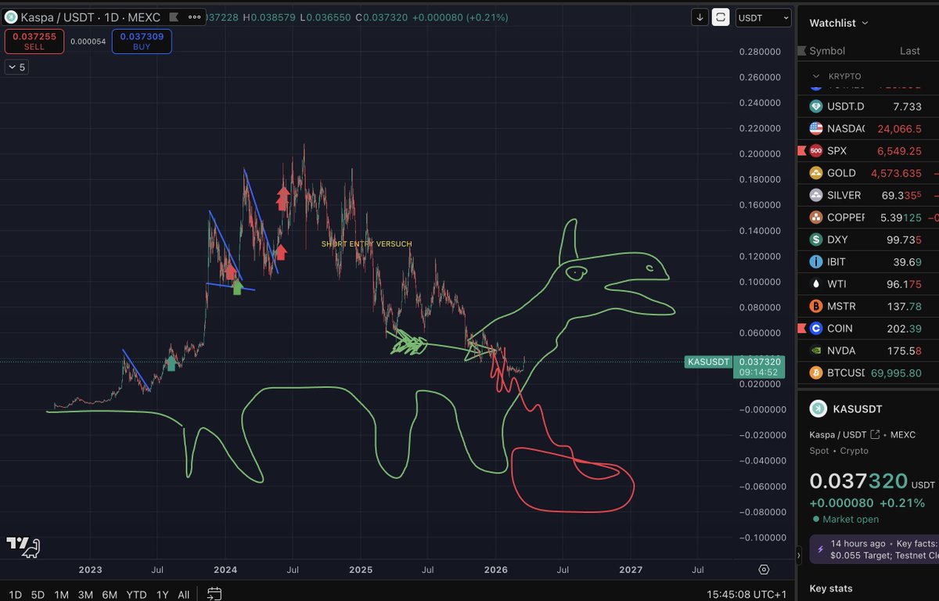Click the down-arrow icon beside fullscreen toggle

coord(700,17)
